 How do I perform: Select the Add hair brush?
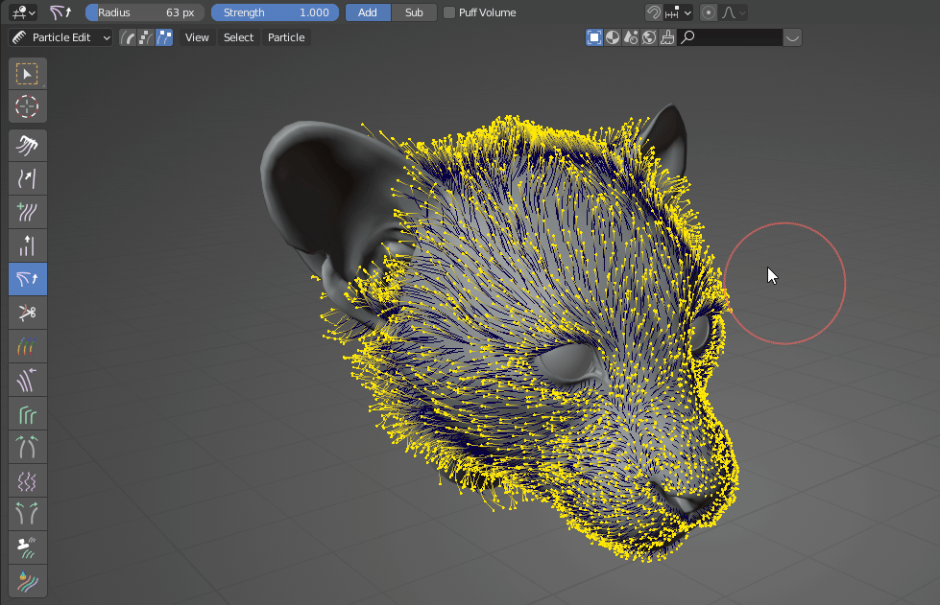click(27, 212)
